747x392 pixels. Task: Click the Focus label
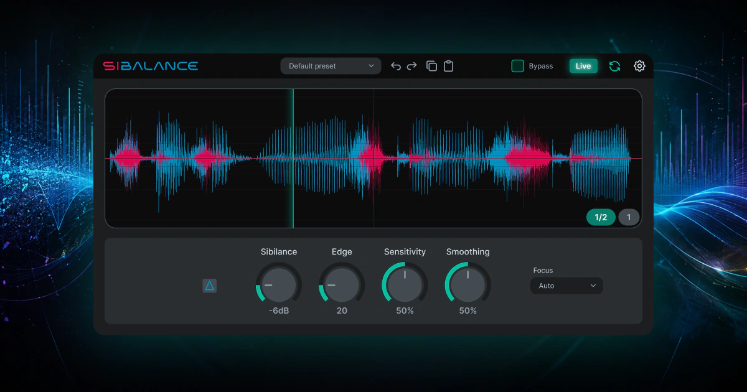click(x=543, y=270)
